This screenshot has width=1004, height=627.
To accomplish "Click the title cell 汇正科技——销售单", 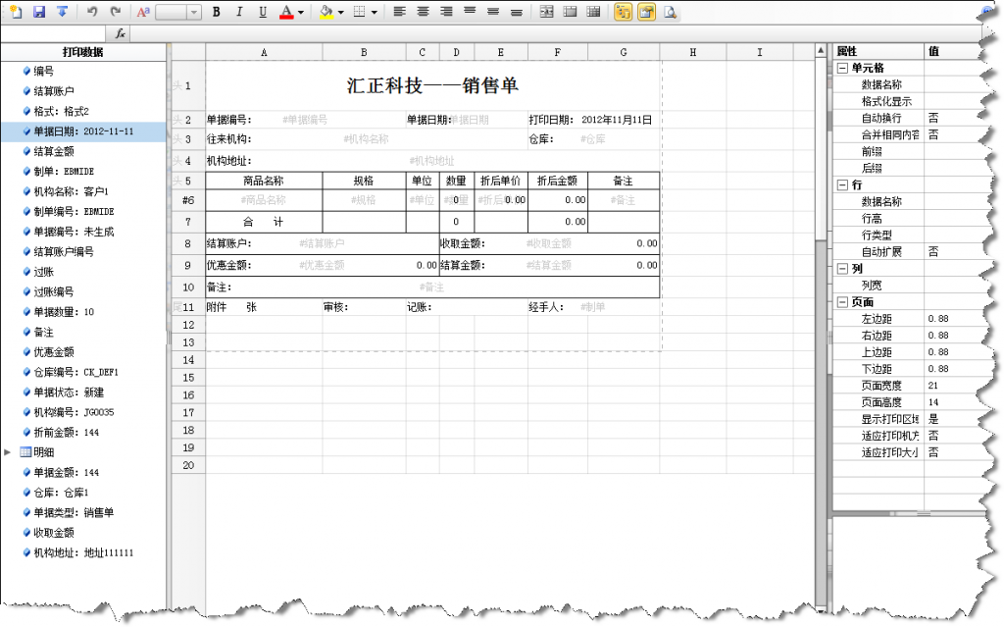I will tap(432, 85).
